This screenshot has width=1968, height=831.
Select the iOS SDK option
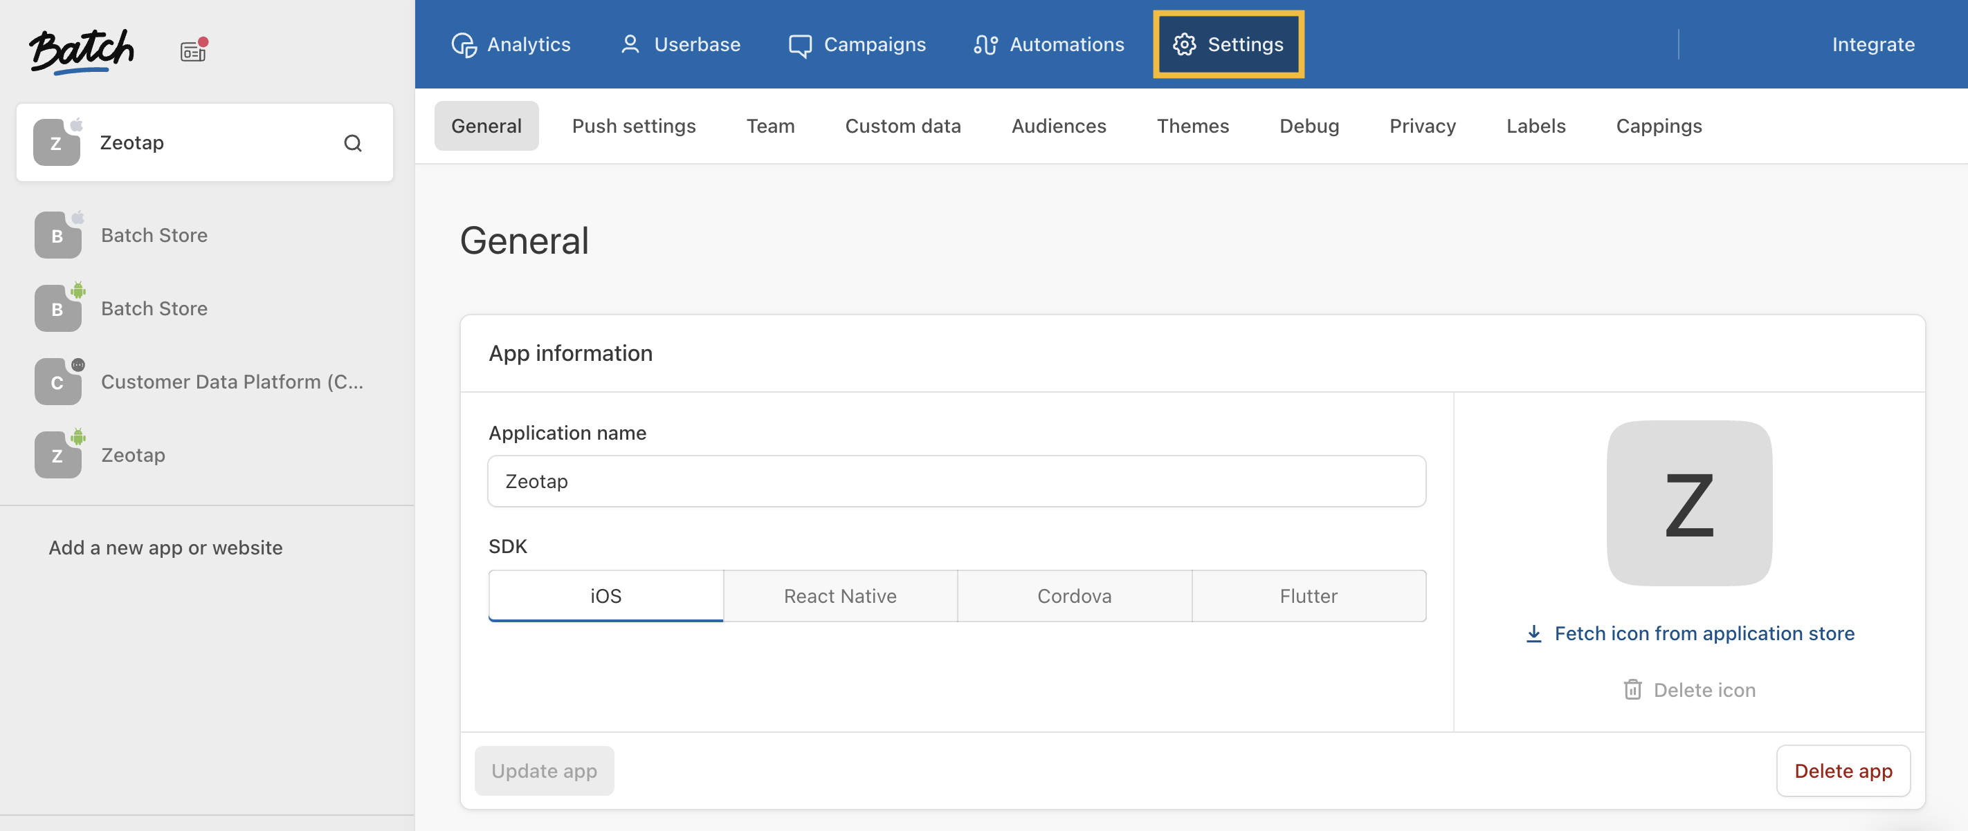click(x=606, y=596)
